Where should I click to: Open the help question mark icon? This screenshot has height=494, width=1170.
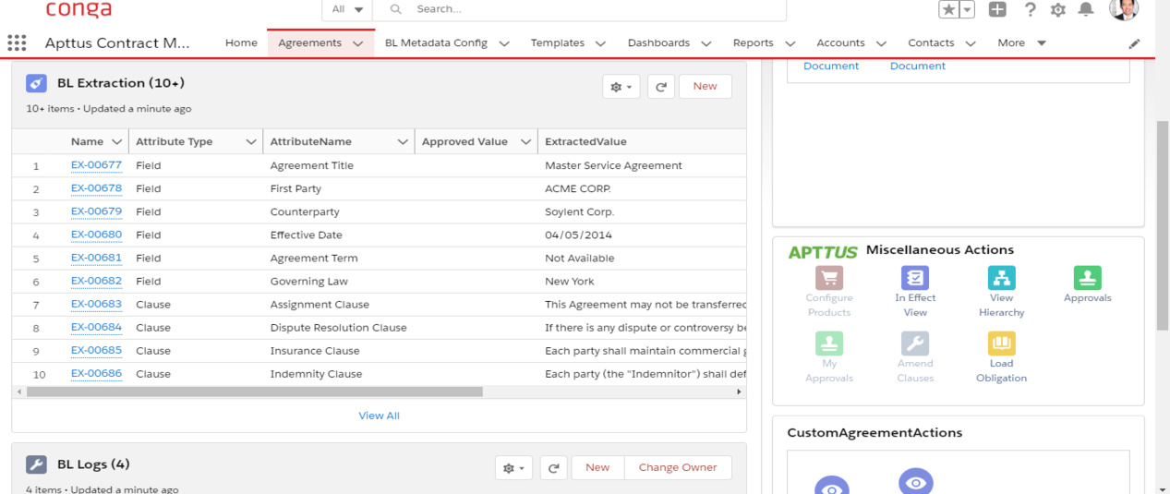1030,9
